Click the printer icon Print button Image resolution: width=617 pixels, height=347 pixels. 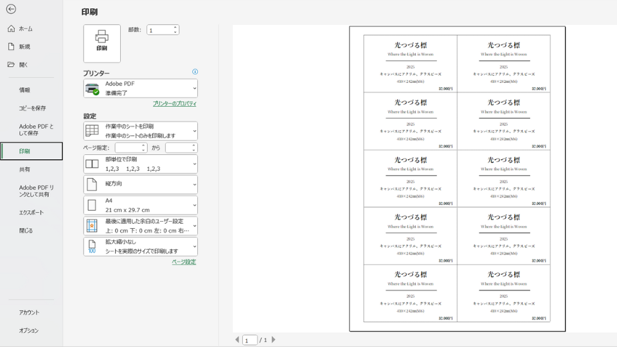(x=102, y=43)
